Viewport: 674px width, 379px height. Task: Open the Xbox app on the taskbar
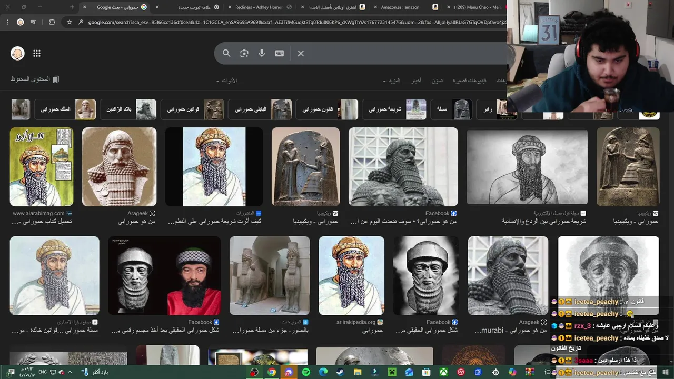click(444, 372)
